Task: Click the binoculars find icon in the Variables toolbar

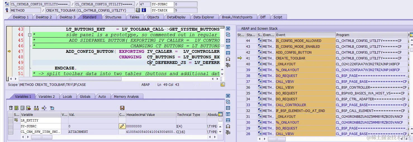Action: pyautogui.click(x=36, y=108)
